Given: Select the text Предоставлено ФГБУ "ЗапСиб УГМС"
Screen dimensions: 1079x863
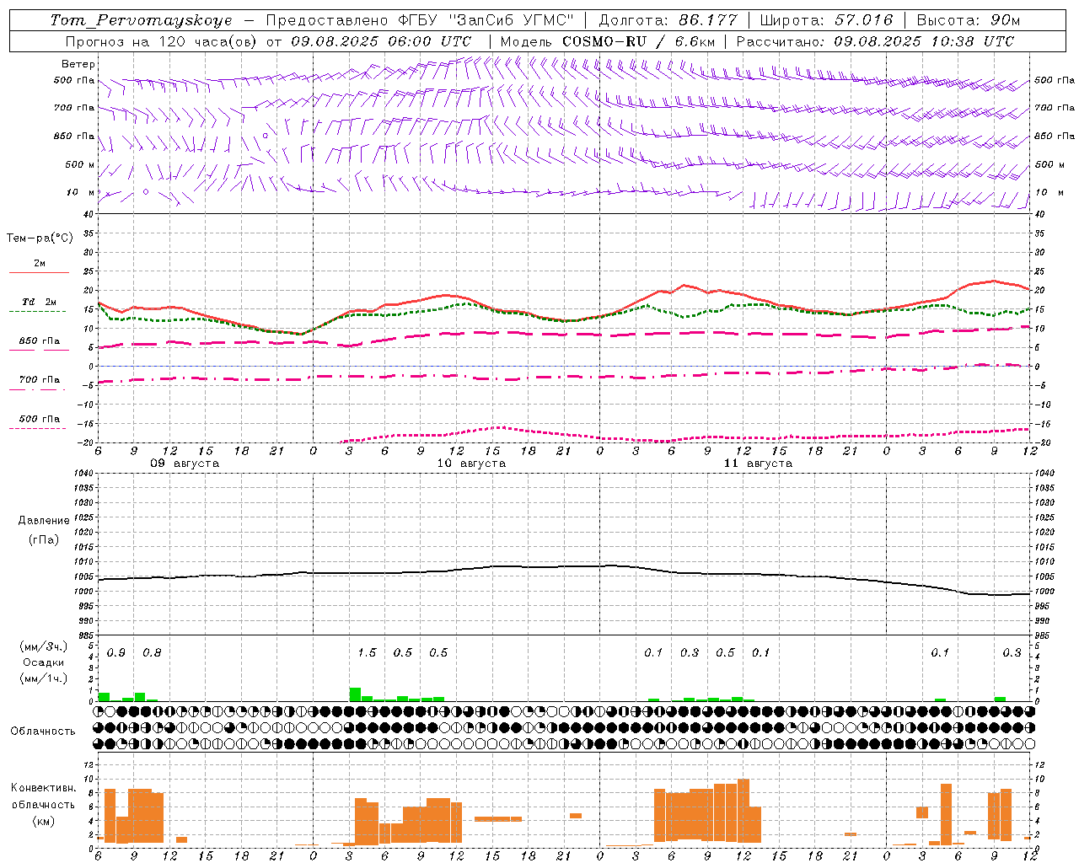Looking at the screenshot, I should [x=420, y=20].
